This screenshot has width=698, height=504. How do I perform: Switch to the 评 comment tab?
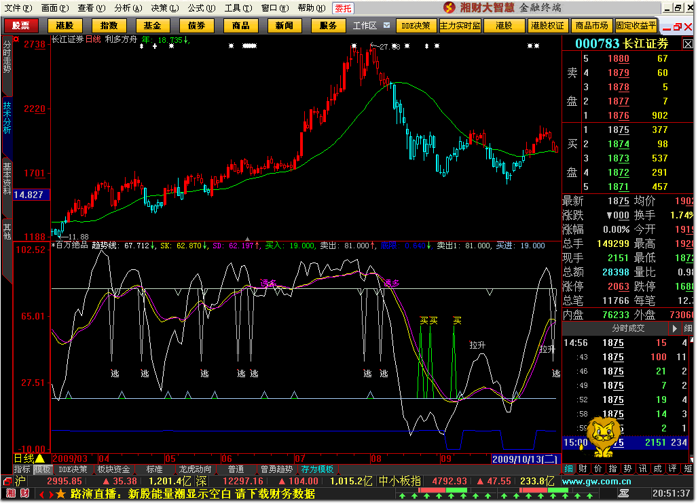coord(673,469)
